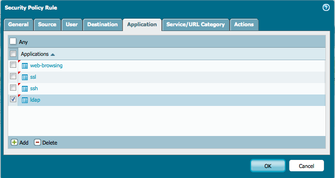Open the Service/URL Category tab
Image resolution: width=335 pixels, height=178 pixels.
pyautogui.click(x=196, y=24)
